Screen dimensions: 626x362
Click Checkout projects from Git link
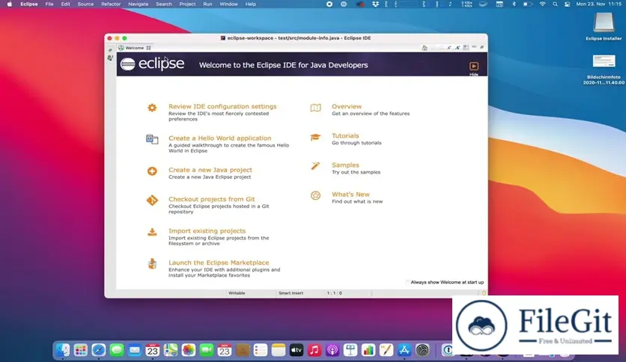[x=212, y=199]
